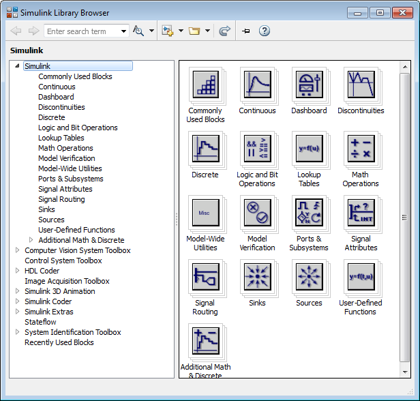This screenshot has height=401, width=420.
Task: Click the refresh library arrow icon
Action: point(224,31)
